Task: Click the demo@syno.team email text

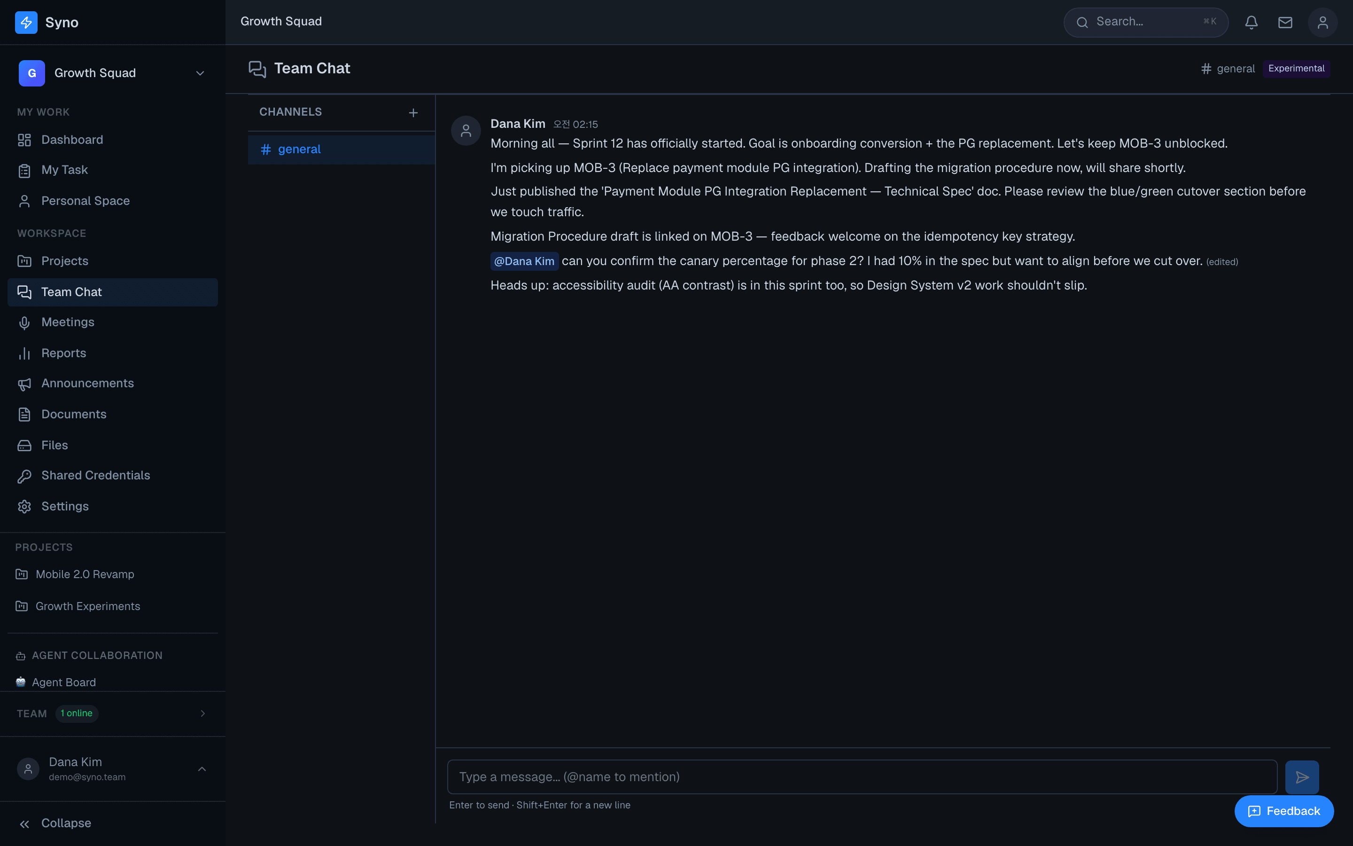Action: [x=87, y=777]
